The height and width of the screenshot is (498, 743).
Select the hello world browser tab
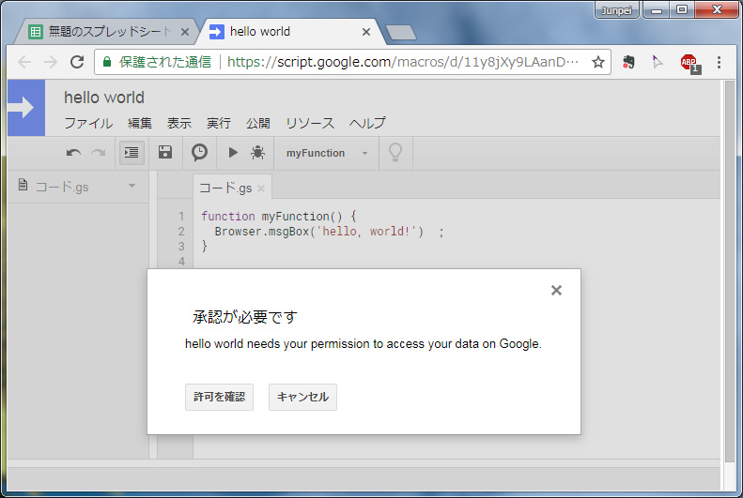(290, 32)
